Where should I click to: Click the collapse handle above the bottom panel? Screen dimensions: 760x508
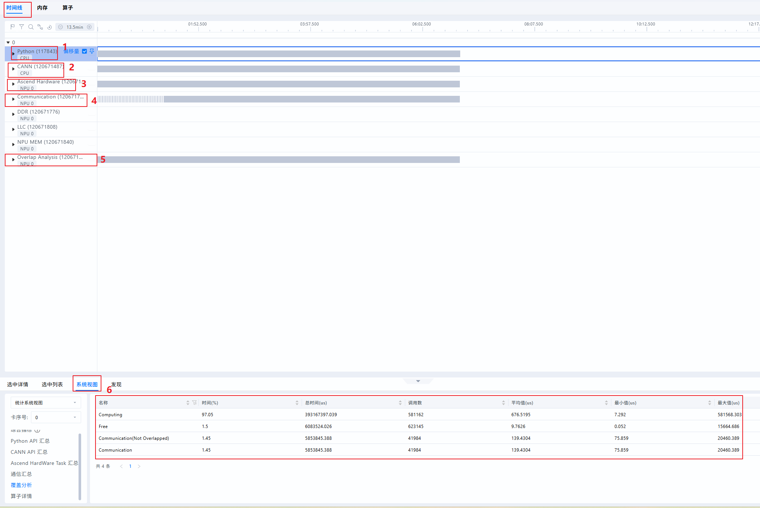(418, 381)
